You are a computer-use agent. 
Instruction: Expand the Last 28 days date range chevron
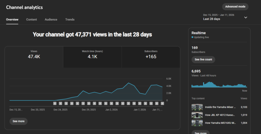click(246, 17)
